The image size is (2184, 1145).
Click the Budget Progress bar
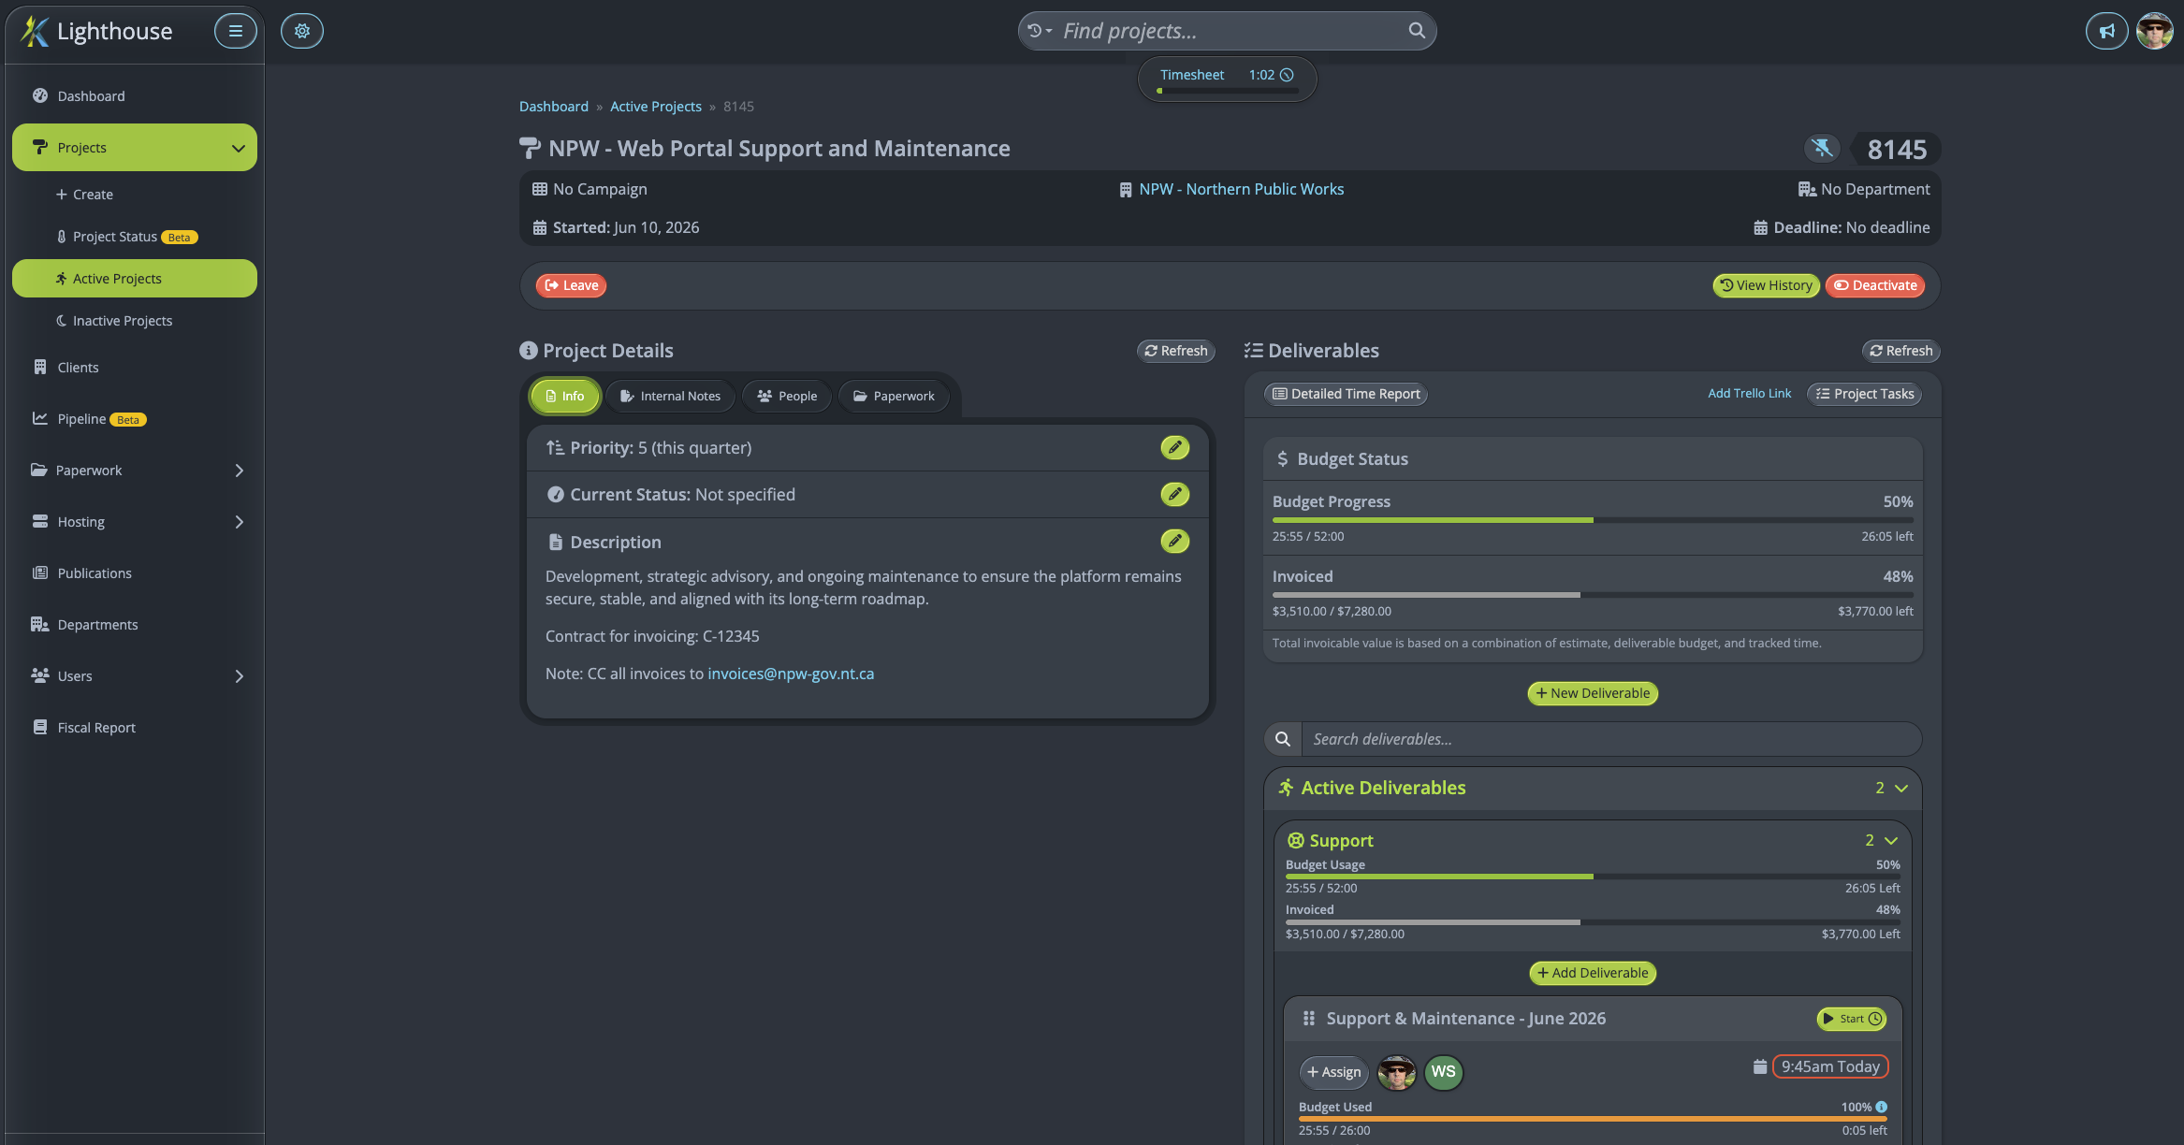click(1593, 520)
